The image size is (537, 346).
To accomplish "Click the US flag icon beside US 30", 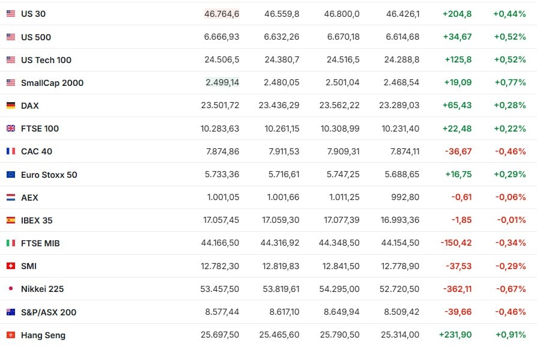I will (11, 14).
